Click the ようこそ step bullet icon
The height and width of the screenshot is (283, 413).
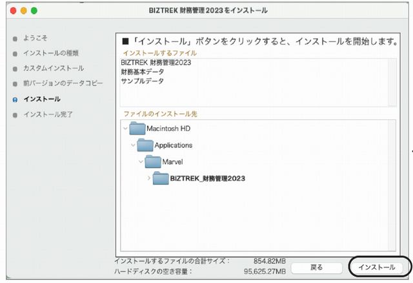pos(15,39)
